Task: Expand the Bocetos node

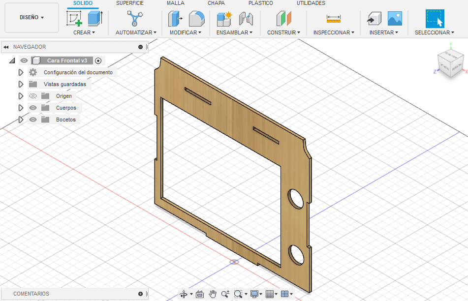Action: (x=21, y=120)
